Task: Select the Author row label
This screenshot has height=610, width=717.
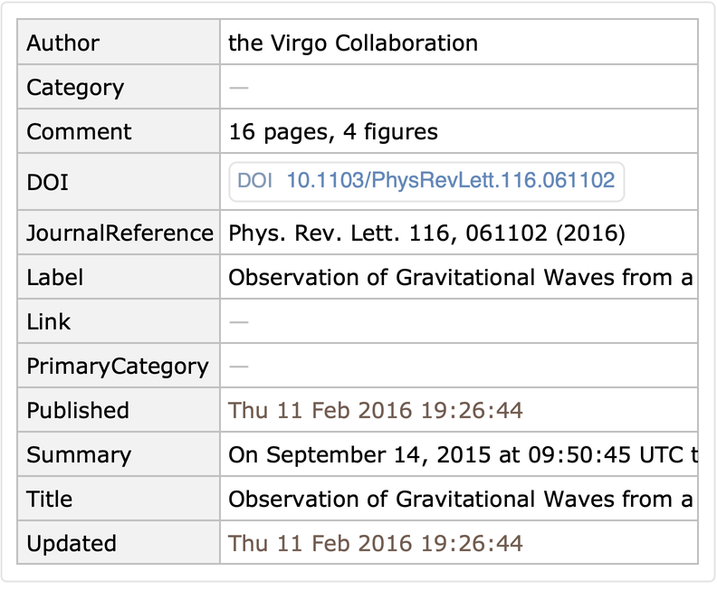Action: (63, 43)
